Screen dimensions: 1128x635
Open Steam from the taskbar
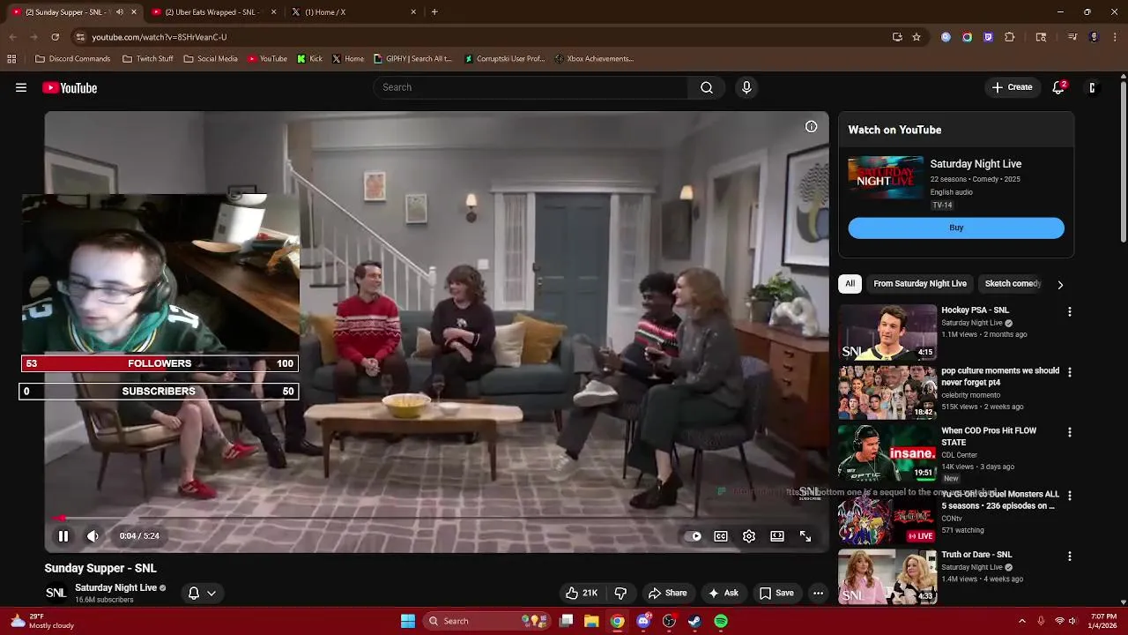click(x=694, y=621)
